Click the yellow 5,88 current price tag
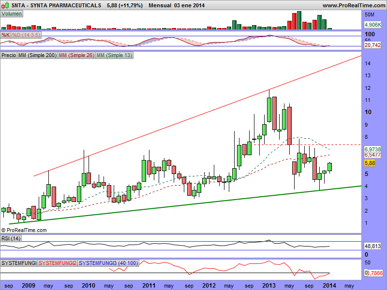 coord(370,163)
